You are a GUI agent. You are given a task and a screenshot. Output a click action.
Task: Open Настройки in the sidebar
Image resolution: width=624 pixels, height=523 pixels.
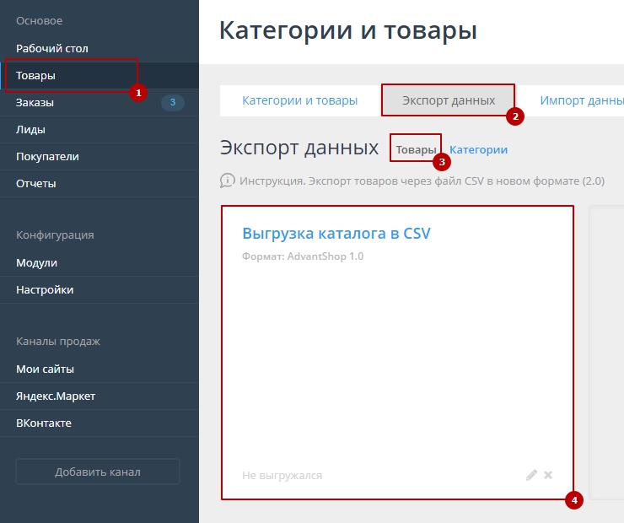[45, 289]
